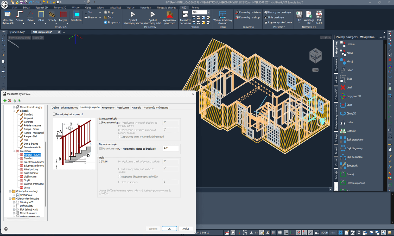Switch to the Wizualizuj ribbon tab
Image resolution: width=394 pixels, height=236 pixels.
(116, 7)
